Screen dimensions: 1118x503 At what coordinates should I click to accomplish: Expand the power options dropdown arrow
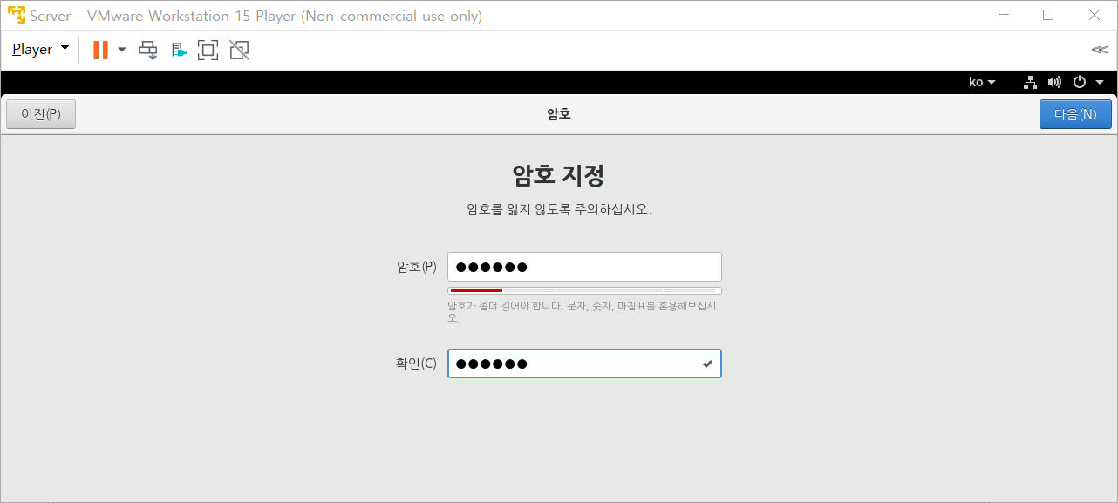(x=122, y=50)
